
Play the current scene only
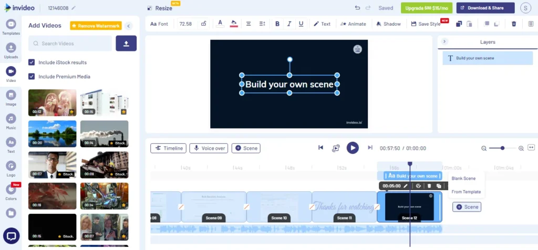click(x=336, y=148)
